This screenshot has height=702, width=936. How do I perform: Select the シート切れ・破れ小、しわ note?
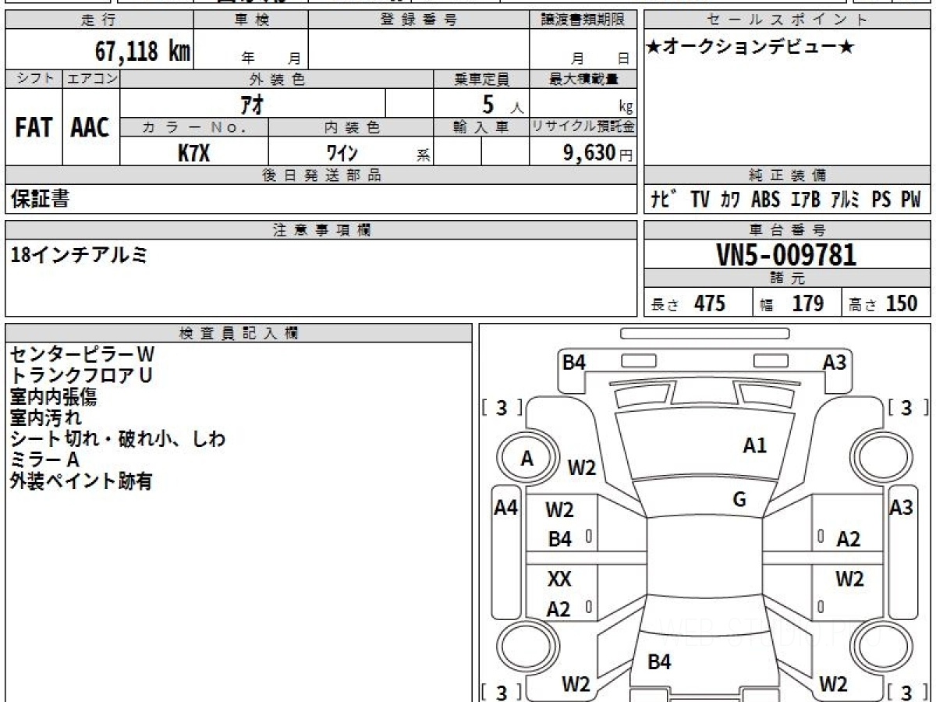118,439
